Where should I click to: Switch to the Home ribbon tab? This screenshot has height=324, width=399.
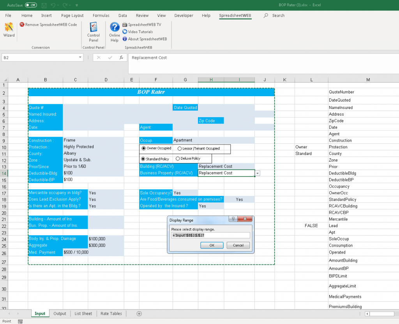pyautogui.click(x=27, y=16)
